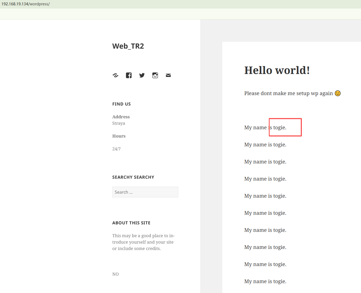Open the Web_TR2 site title link

pyautogui.click(x=128, y=46)
